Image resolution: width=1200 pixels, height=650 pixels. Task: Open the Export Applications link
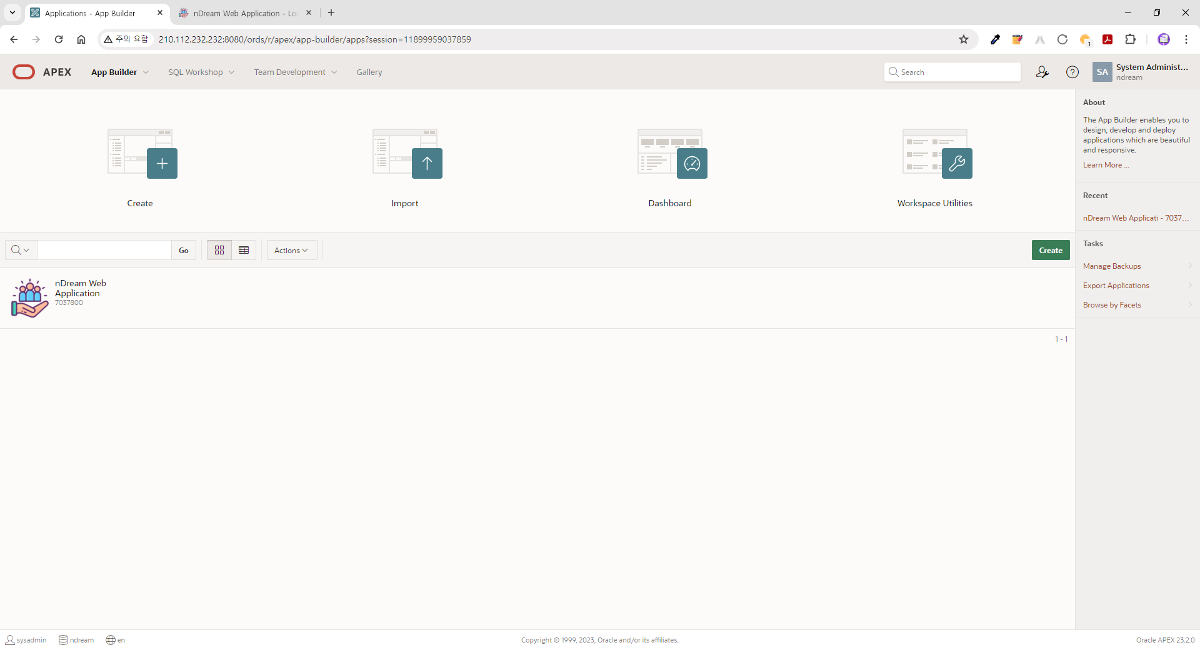[x=1116, y=285]
